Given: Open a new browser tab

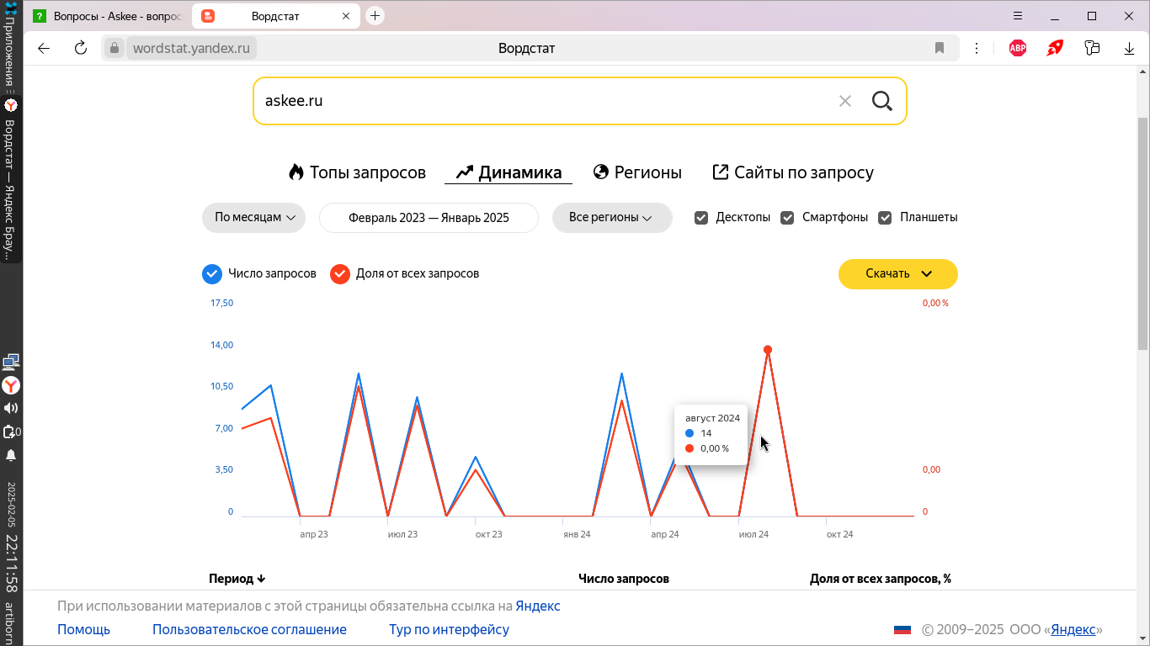Looking at the screenshot, I should 375,16.
